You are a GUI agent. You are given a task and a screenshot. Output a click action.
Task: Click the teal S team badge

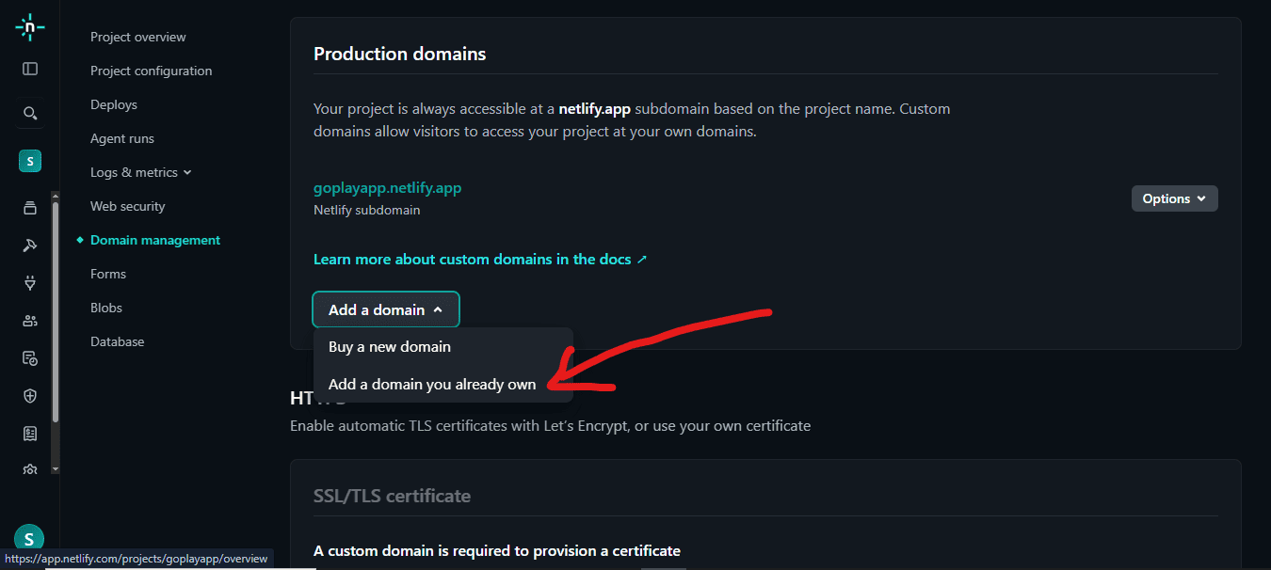(30, 161)
